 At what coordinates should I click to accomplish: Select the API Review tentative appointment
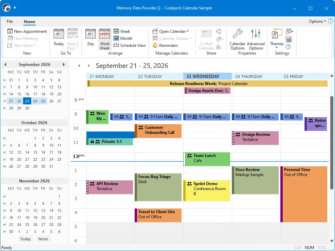click(110, 187)
